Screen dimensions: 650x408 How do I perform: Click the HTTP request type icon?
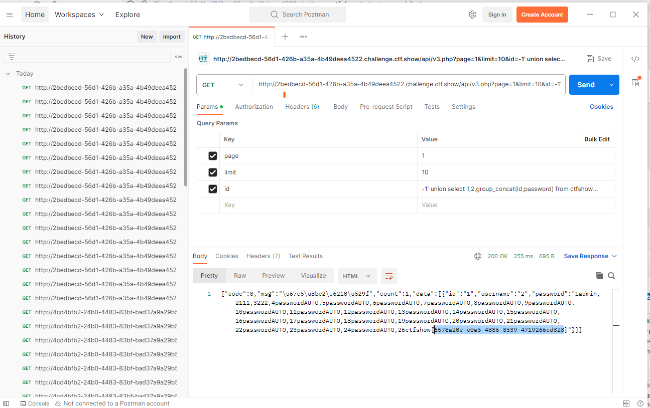tap(203, 59)
